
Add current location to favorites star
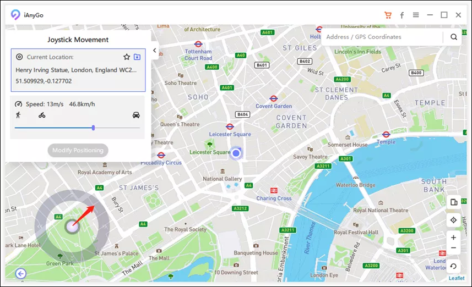click(127, 57)
